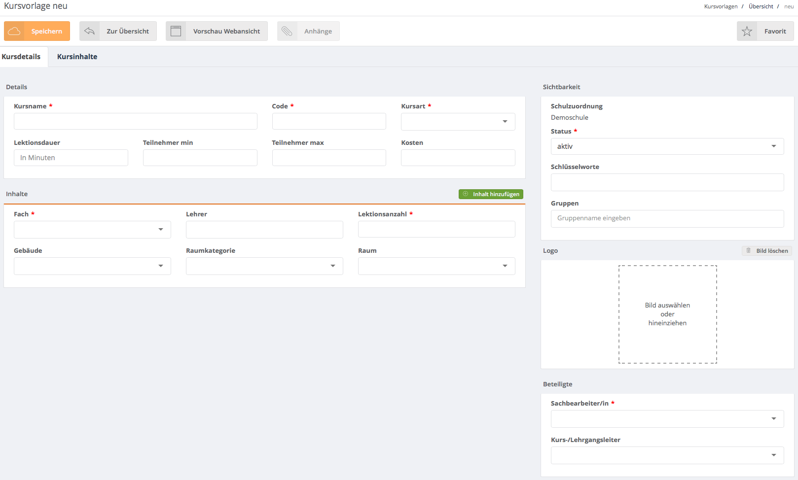Click the Demoschule school assignment text
798x480 pixels.
570,118
